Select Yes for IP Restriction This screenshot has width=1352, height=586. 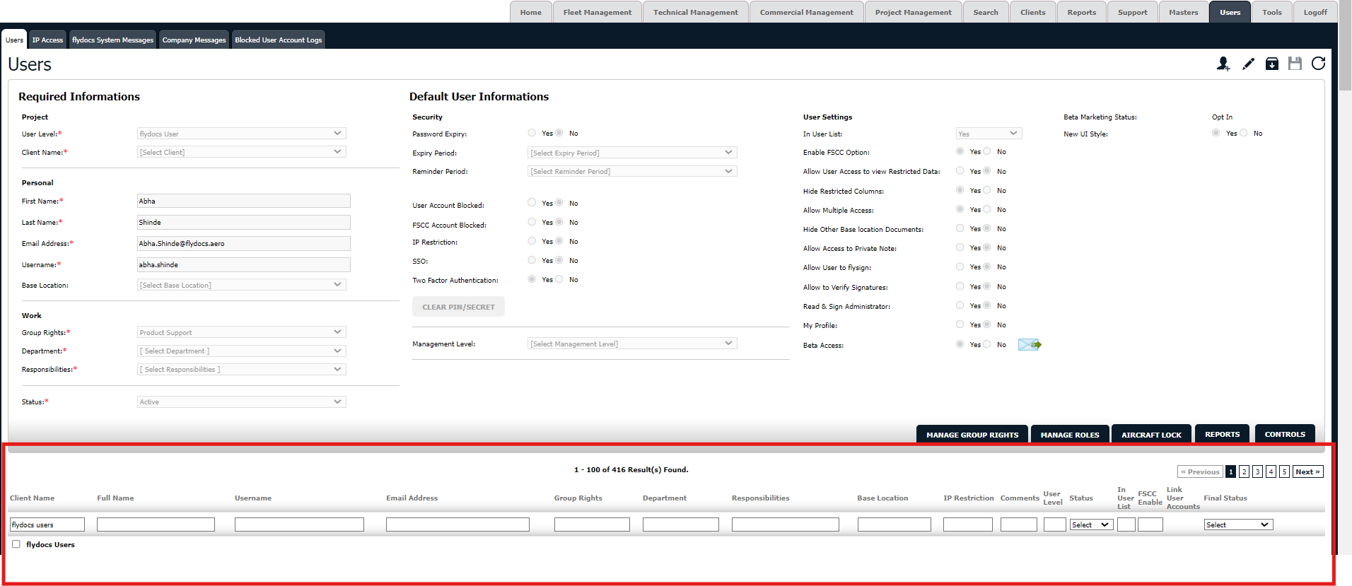pos(532,241)
